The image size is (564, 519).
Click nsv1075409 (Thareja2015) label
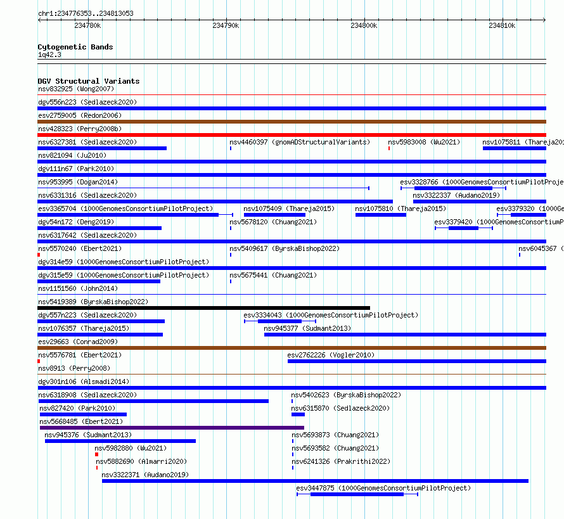pyautogui.click(x=289, y=208)
